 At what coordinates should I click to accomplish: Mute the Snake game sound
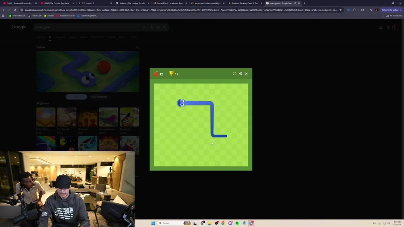point(241,74)
